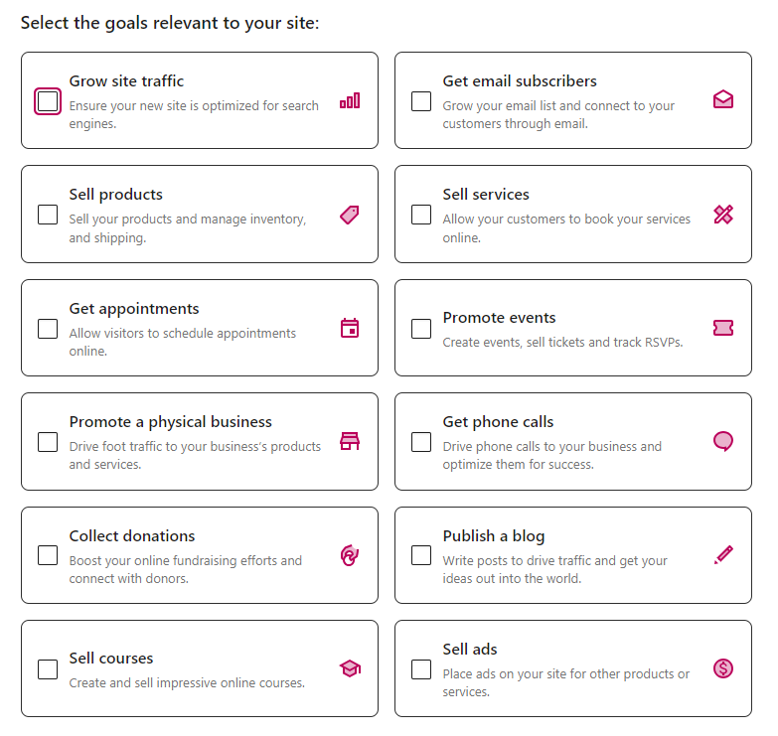Check the Grow site traffic checkbox
778x736 pixels.
(x=48, y=101)
